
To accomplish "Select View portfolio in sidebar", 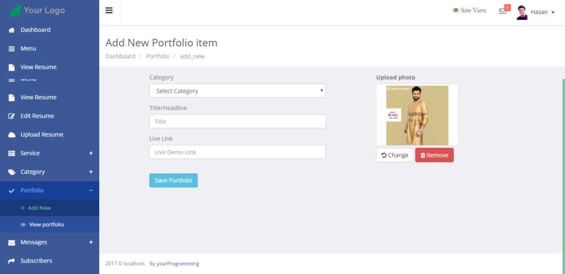I will 46,225.
